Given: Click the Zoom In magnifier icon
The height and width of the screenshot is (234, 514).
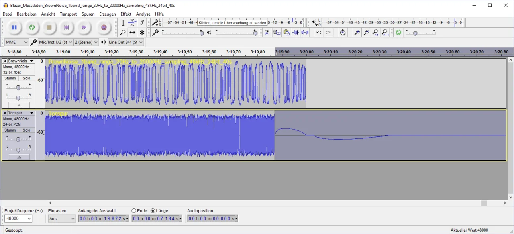Looking at the screenshot, I should (357, 33).
